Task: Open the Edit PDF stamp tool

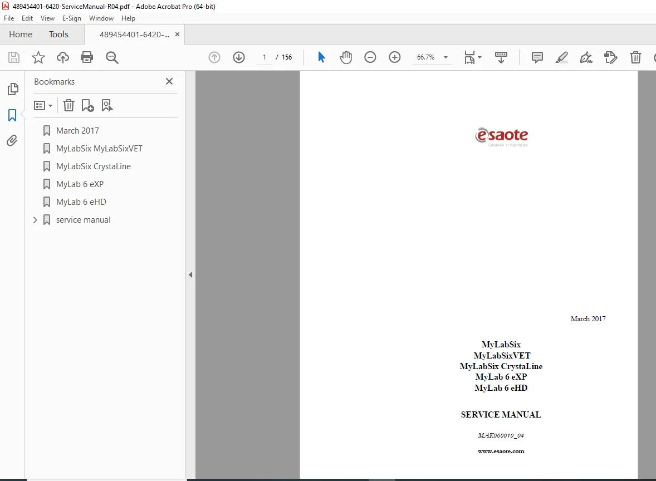Action: [611, 57]
